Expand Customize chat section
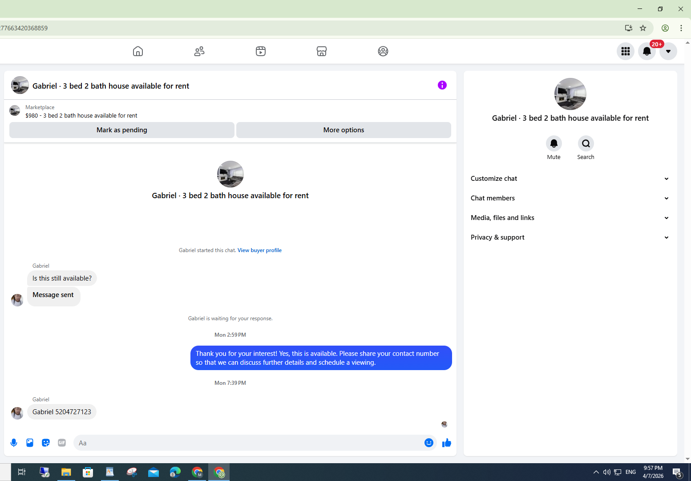 tap(570, 179)
